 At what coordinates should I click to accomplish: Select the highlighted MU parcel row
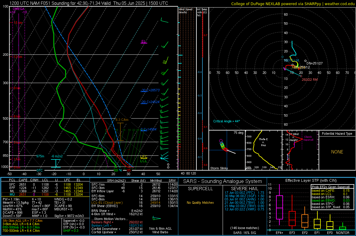click(x=46, y=194)
